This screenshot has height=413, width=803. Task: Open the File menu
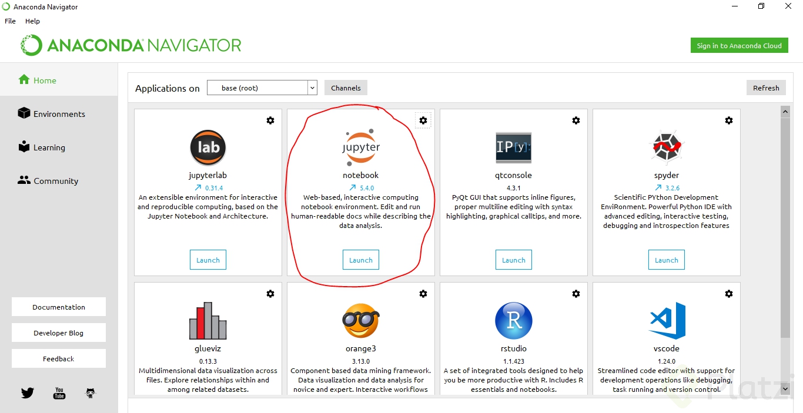(10, 21)
